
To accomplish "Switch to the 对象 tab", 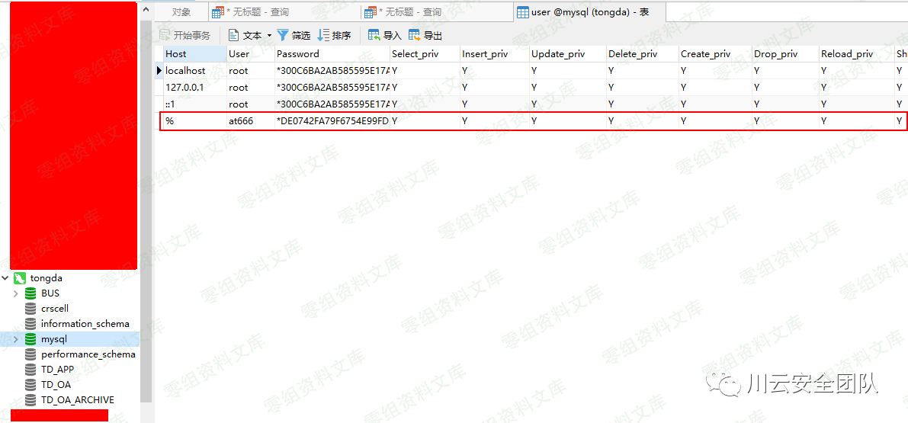I will 181,12.
